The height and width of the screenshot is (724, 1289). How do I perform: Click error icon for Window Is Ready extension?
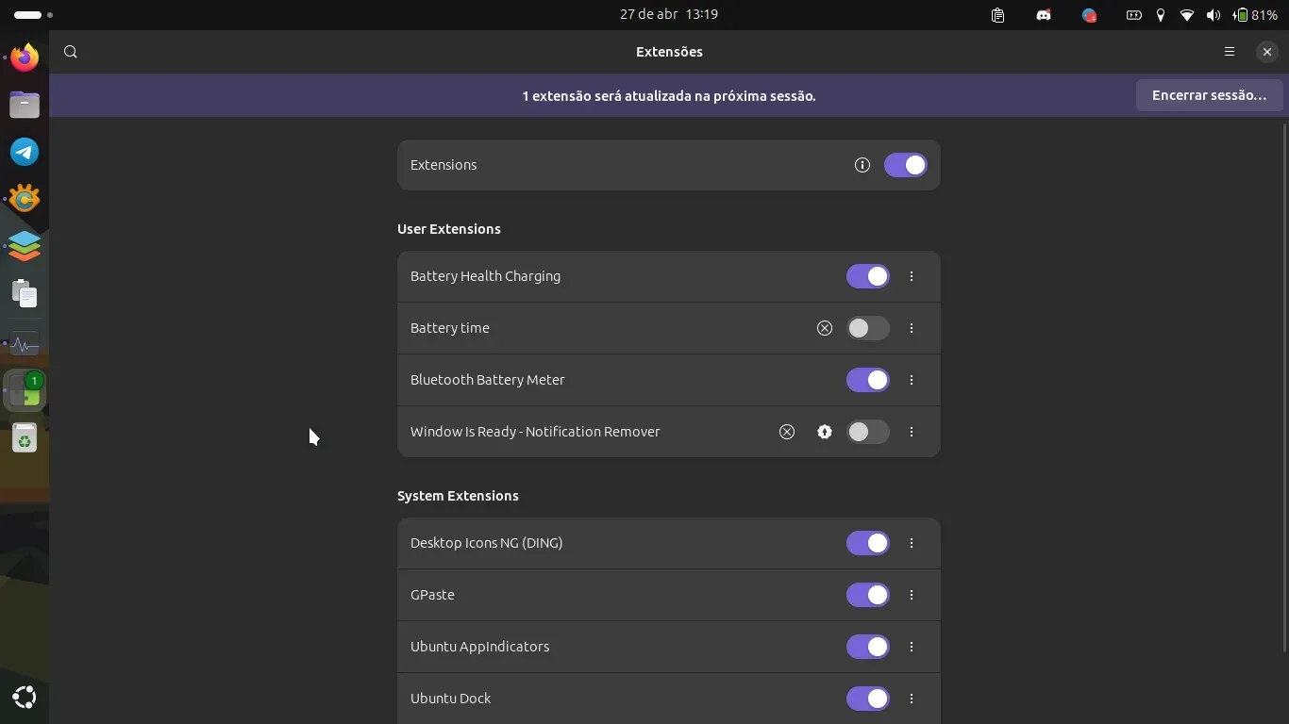pos(786,432)
